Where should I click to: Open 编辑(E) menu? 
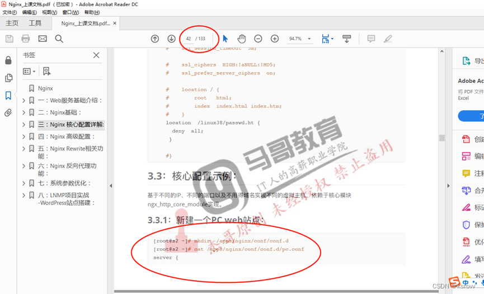tap(29, 12)
